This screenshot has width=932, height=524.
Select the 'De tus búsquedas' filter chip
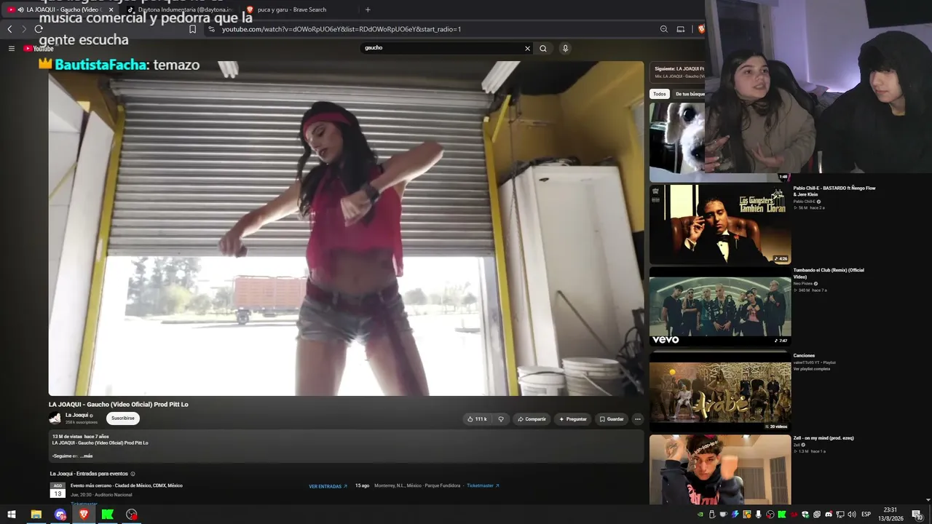tap(690, 94)
